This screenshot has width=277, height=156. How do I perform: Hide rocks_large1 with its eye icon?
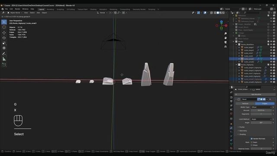pyautogui.click(x=271, y=47)
